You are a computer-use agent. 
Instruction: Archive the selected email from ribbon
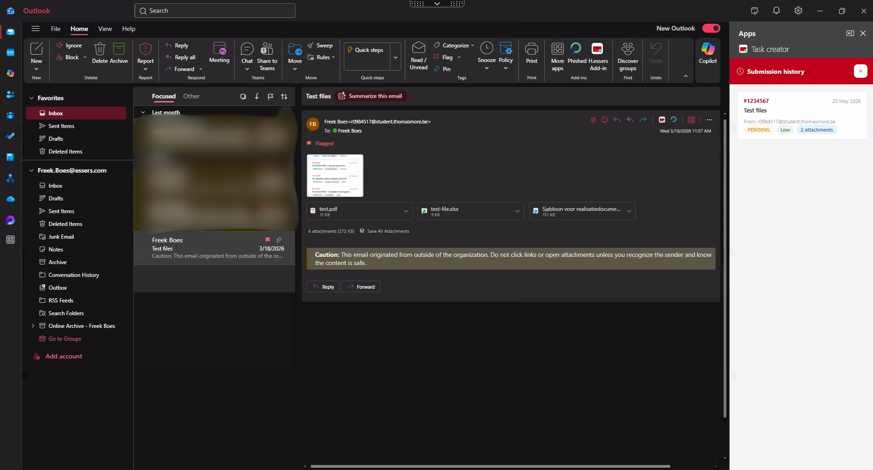pyautogui.click(x=119, y=53)
